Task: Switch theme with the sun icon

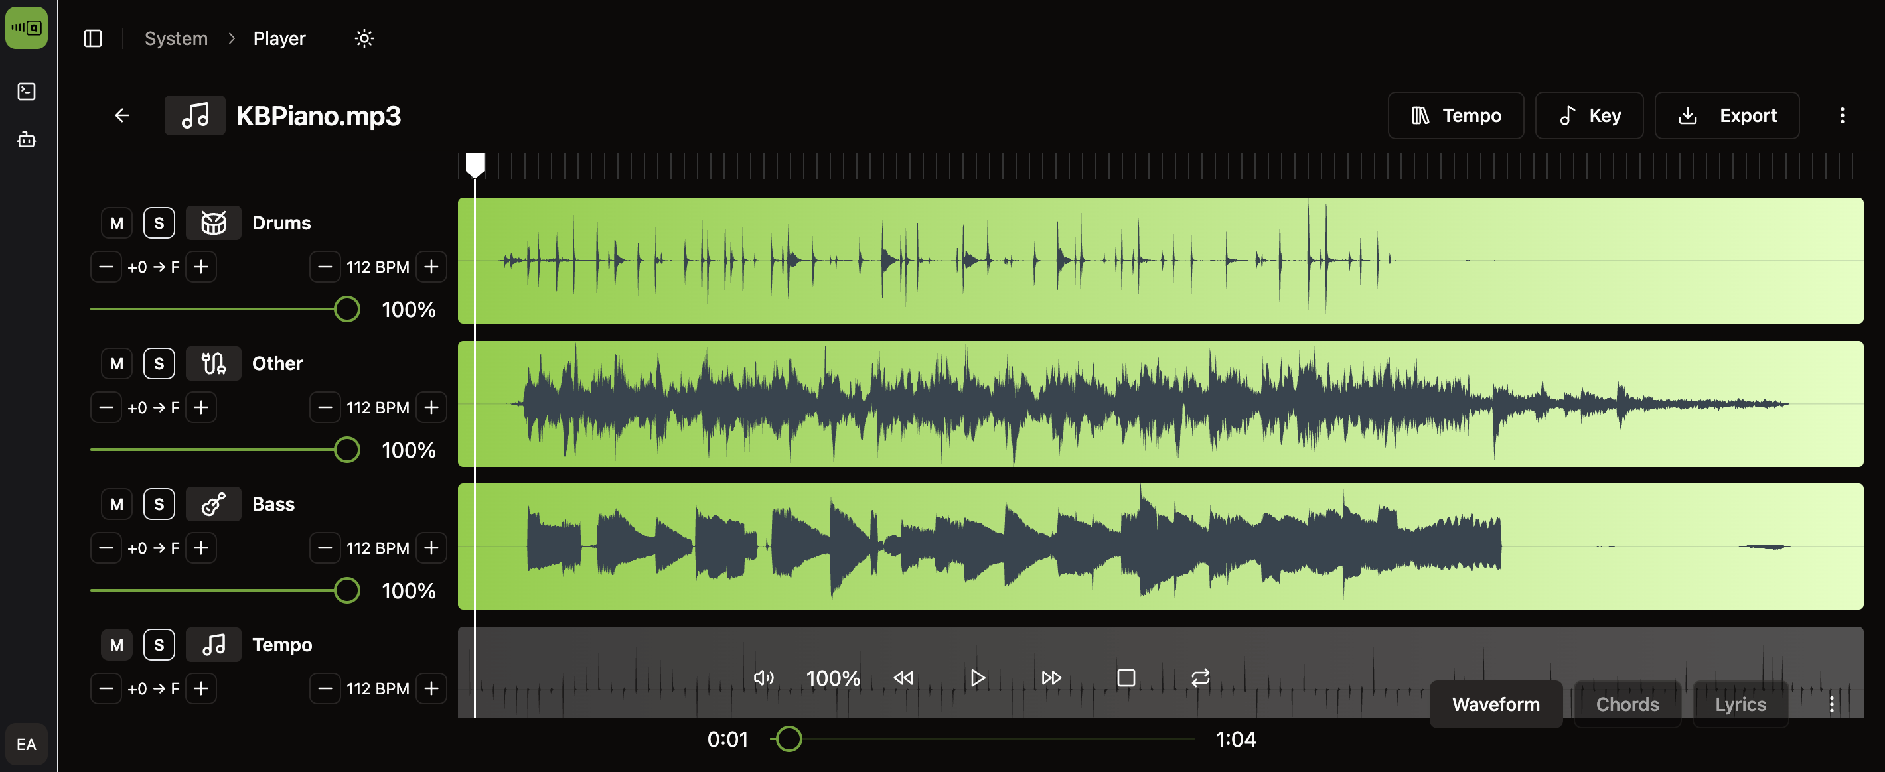Action: point(364,38)
